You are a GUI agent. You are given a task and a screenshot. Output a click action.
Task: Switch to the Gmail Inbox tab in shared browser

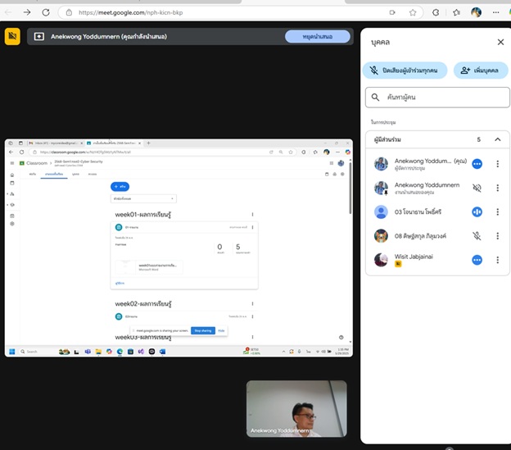click(56, 143)
